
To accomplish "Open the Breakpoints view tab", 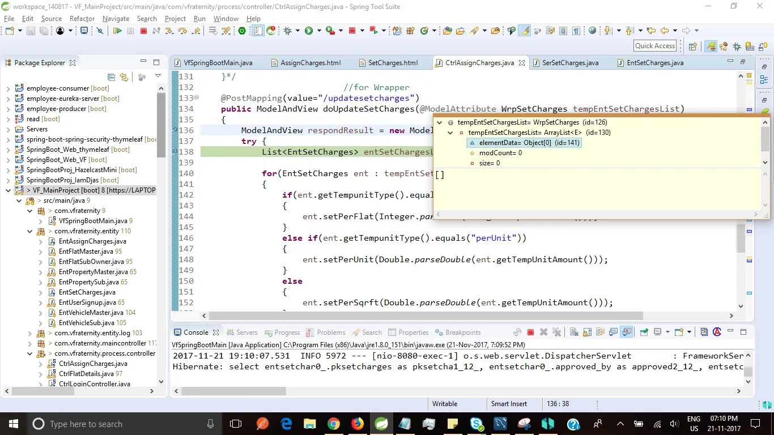I will (462, 332).
